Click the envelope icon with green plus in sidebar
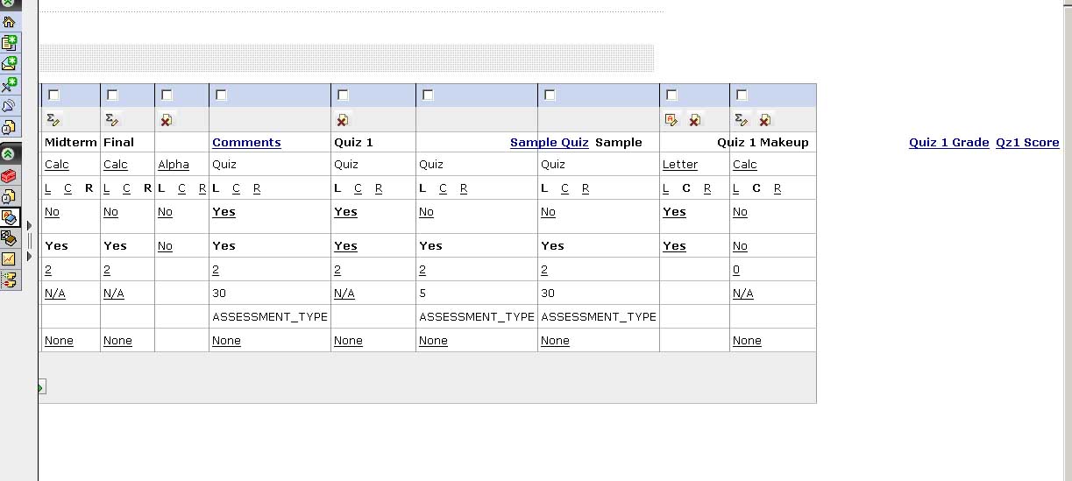 point(9,63)
